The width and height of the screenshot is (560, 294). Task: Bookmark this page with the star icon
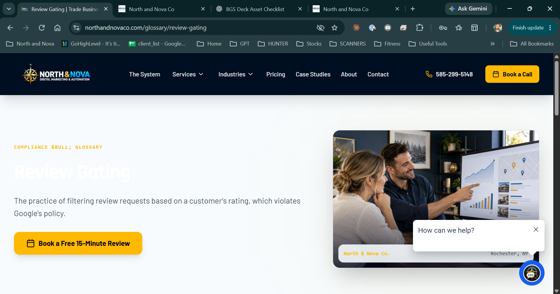coord(335,28)
